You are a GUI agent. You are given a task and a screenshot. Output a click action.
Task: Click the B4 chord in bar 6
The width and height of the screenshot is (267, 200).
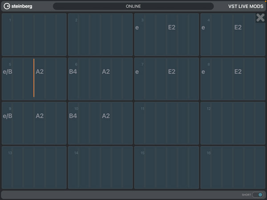click(x=73, y=72)
